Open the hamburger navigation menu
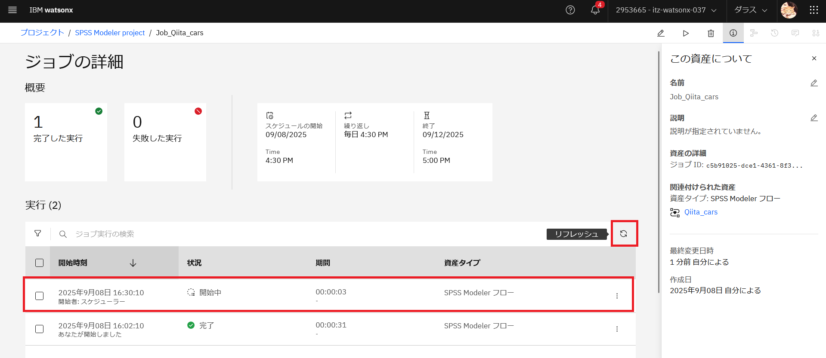The height and width of the screenshot is (358, 826). [x=12, y=10]
